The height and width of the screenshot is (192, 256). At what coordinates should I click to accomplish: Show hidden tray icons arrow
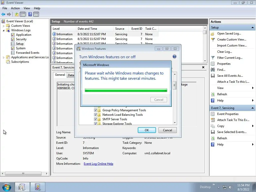pos(218,187)
